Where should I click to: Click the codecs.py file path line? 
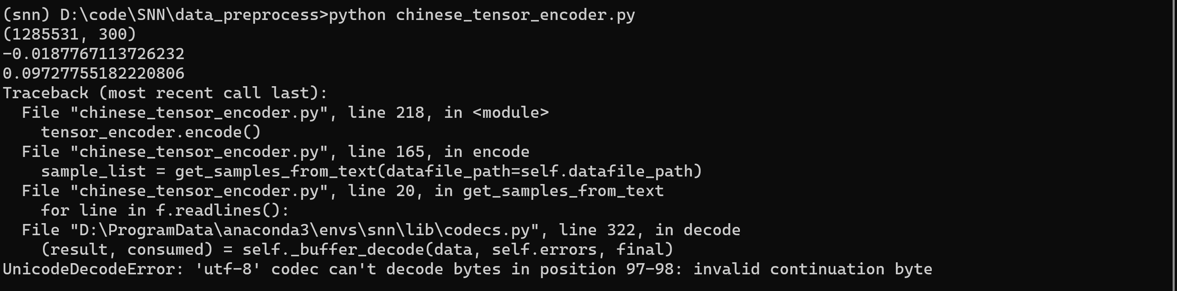tap(381, 230)
